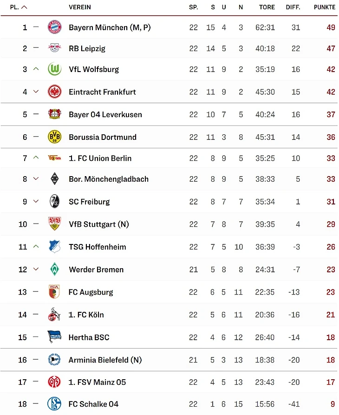This screenshot has width=339, height=415.
Task: Open the 1. FC Union Berlin link
Action: point(100,158)
